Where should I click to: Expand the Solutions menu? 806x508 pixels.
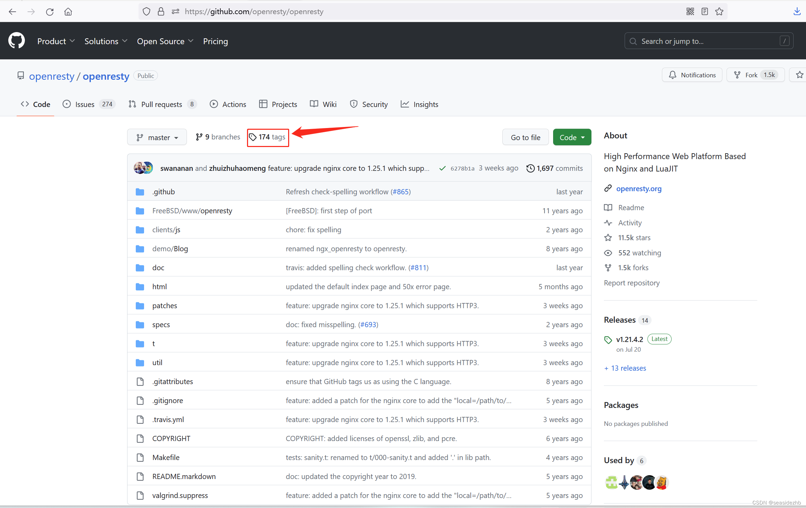pyautogui.click(x=106, y=41)
